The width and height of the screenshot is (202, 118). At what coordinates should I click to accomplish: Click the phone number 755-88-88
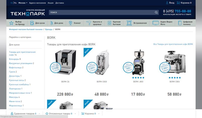183,11
